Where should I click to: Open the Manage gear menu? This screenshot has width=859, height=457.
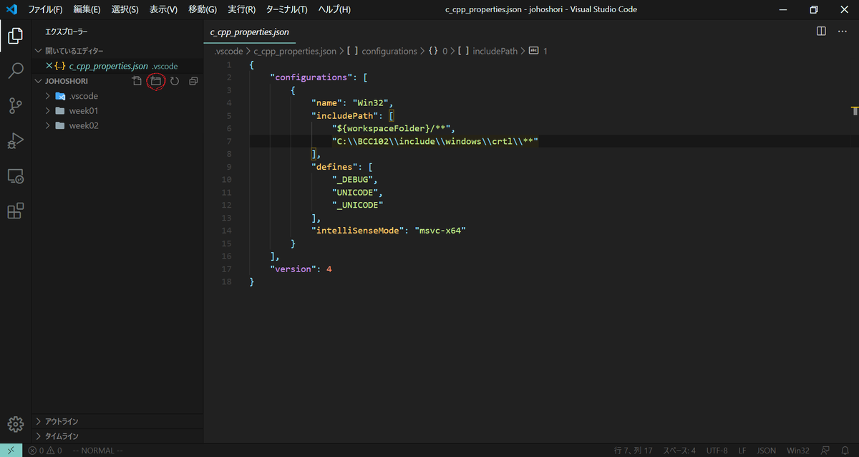click(16, 423)
